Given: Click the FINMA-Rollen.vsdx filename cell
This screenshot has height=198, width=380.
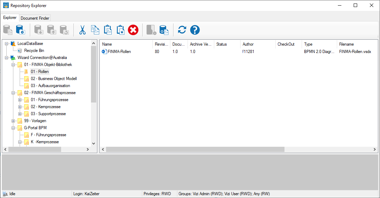Looking at the screenshot, I should coord(355,51).
